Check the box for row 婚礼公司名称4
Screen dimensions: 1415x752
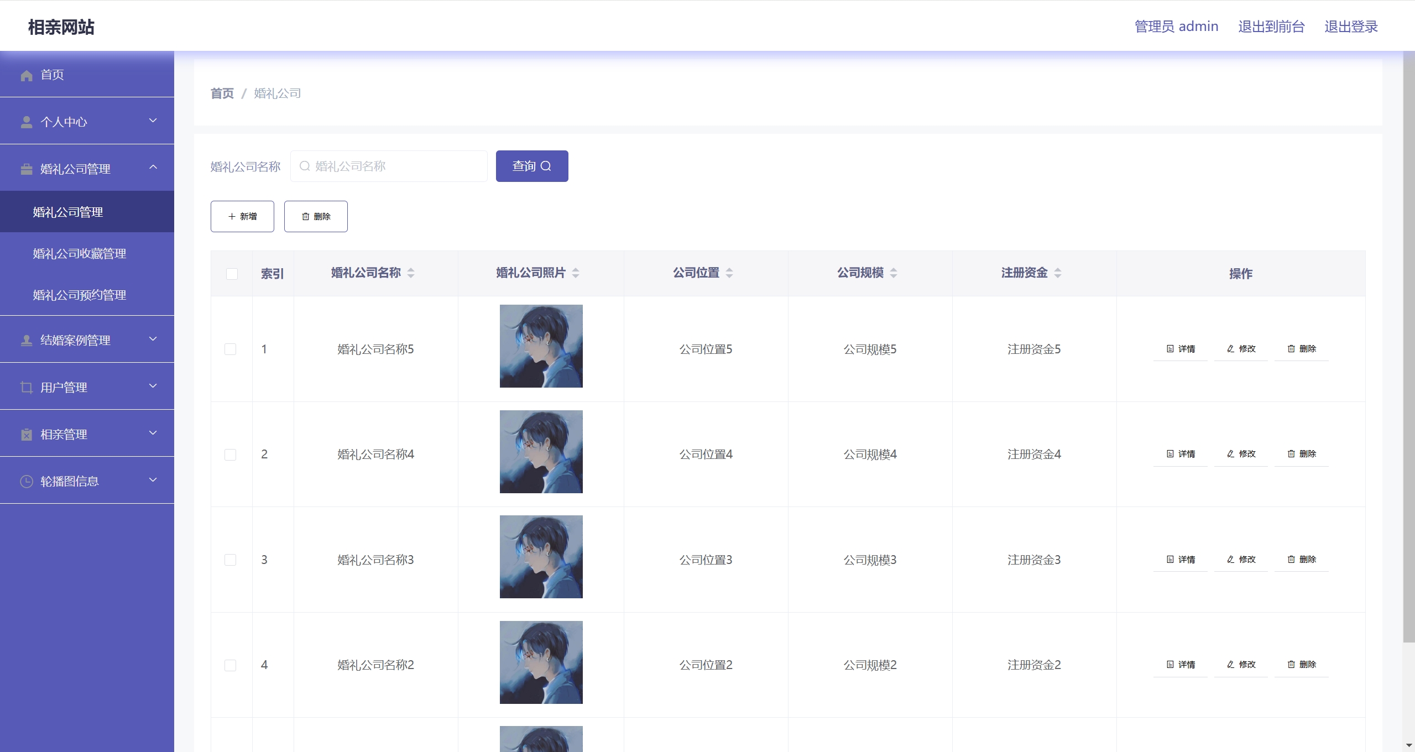(231, 455)
